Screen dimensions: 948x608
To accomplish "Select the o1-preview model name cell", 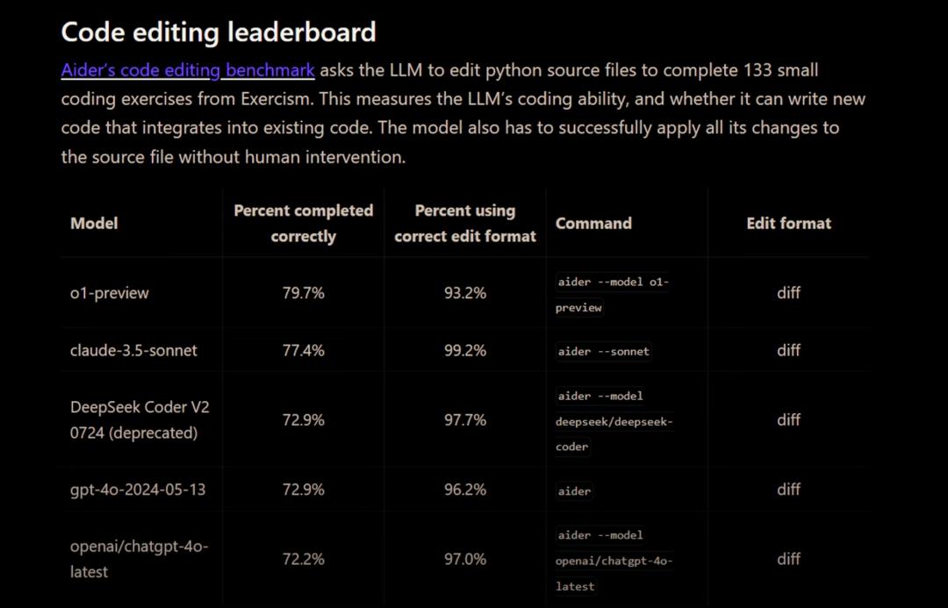I will pyautogui.click(x=110, y=293).
